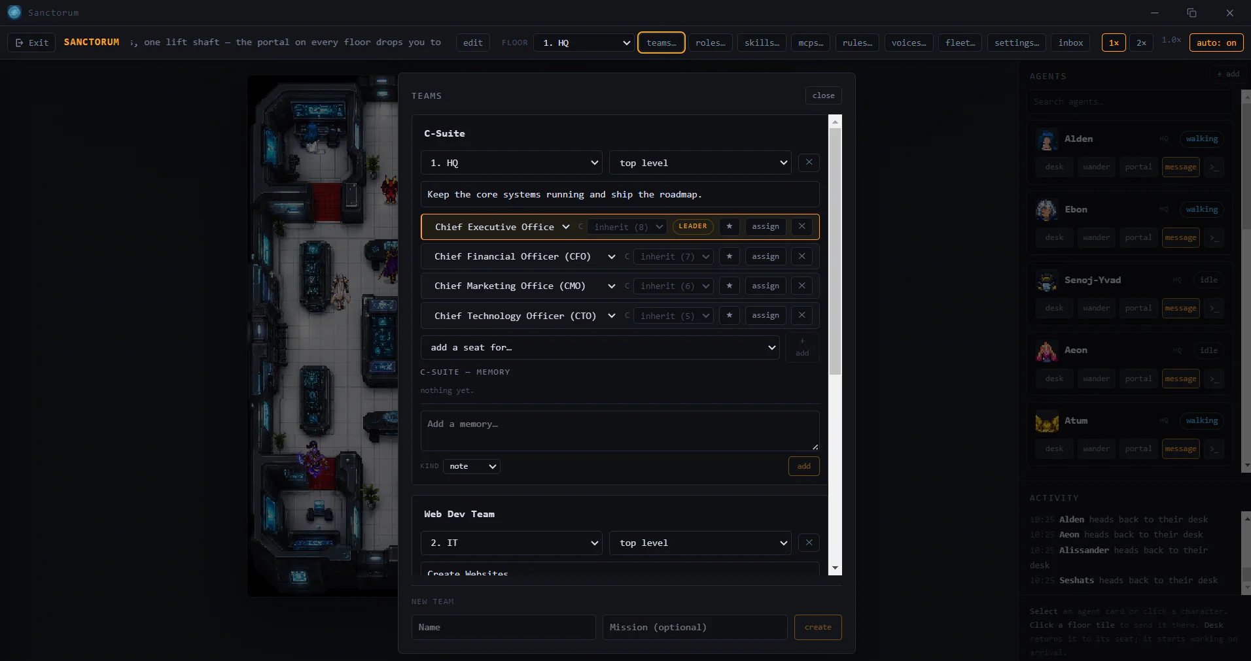The height and width of the screenshot is (661, 1251).
Task: Toggle leader star for Chief Marketing Office
Action: pyautogui.click(x=730, y=286)
